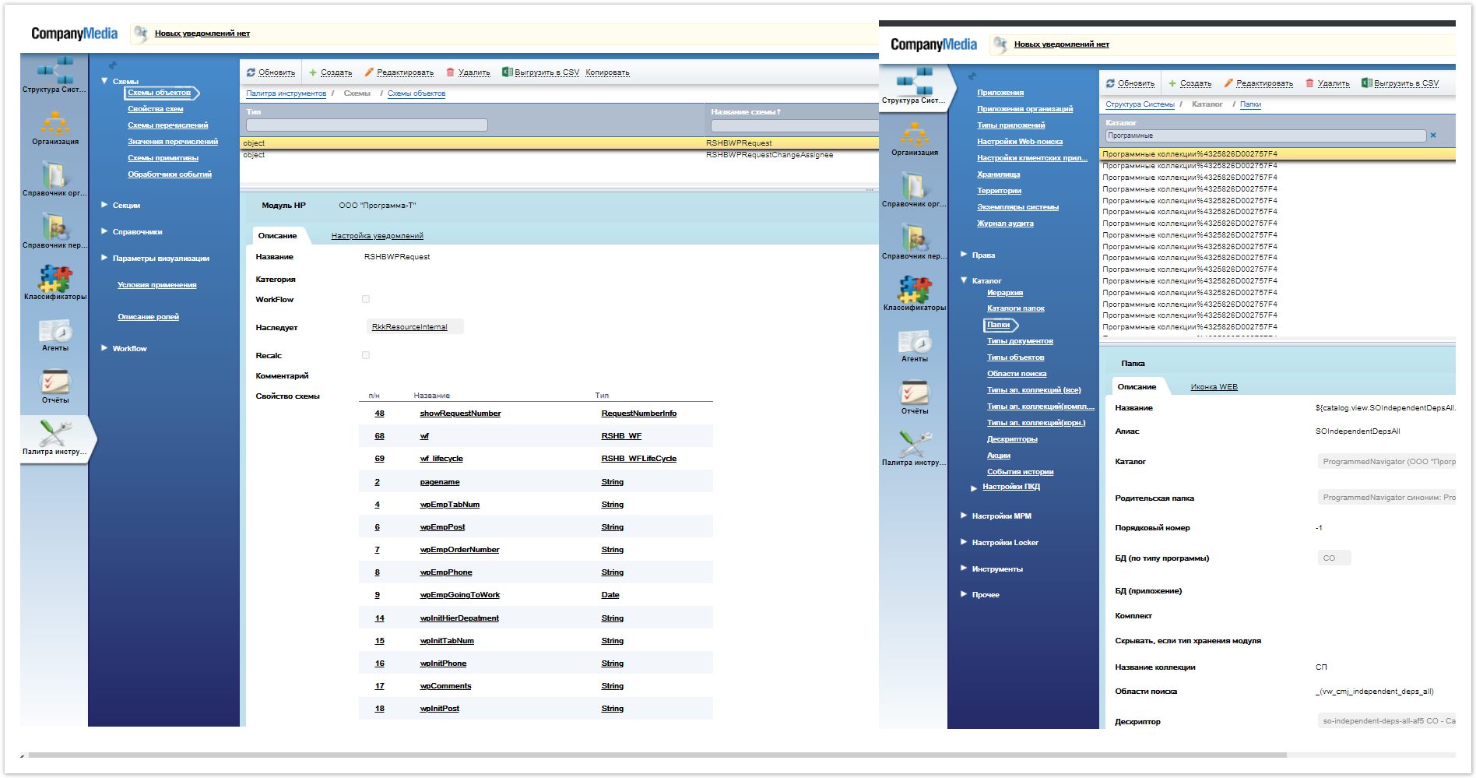Open Описание ролей link
Image resolution: width=1476 pixels, height=778 pixels.
pos(149,317)
